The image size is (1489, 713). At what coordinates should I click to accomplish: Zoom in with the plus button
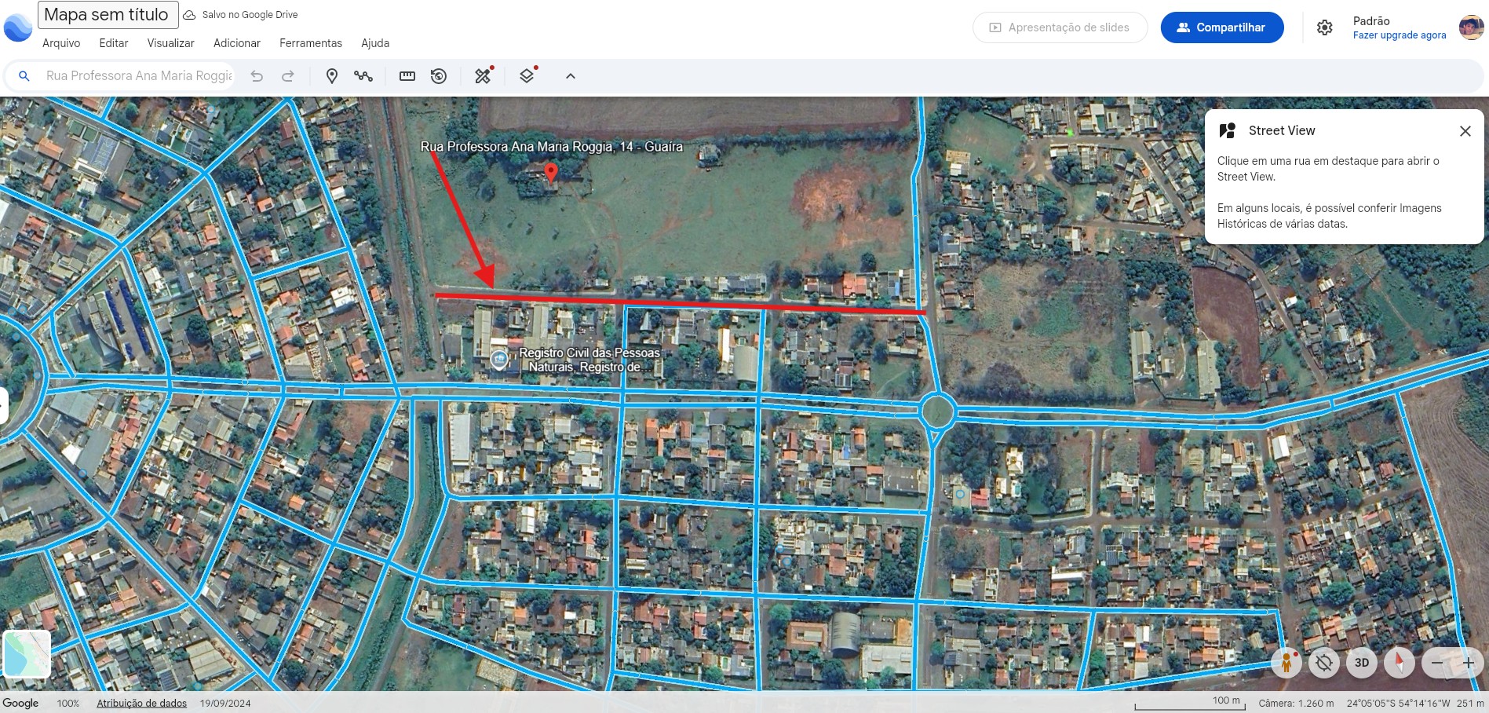tap(1469, 663)
